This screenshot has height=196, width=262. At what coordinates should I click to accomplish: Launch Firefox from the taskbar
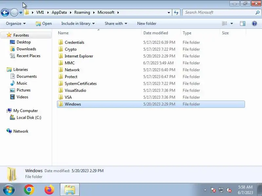[x=49, y=189]
